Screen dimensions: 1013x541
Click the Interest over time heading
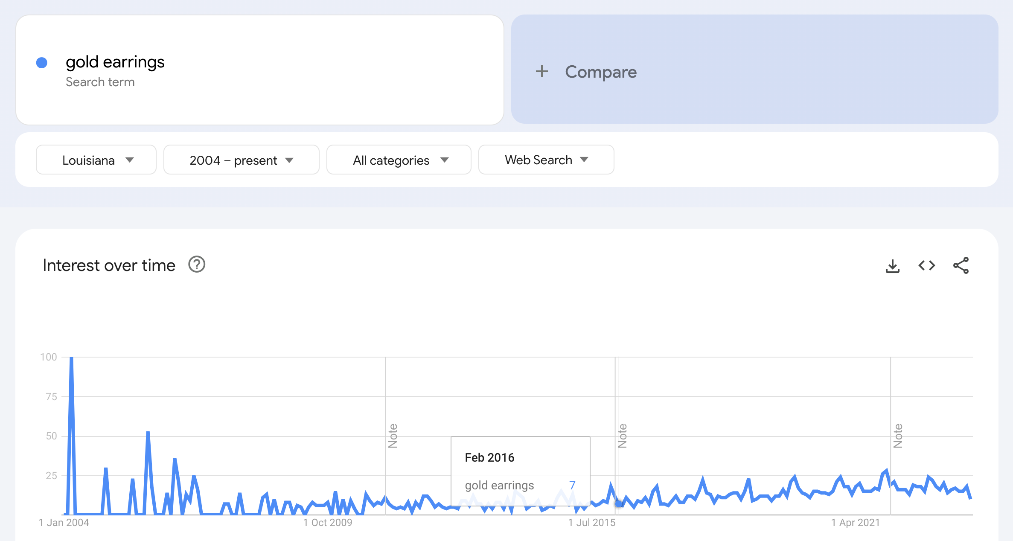[109, 265]
